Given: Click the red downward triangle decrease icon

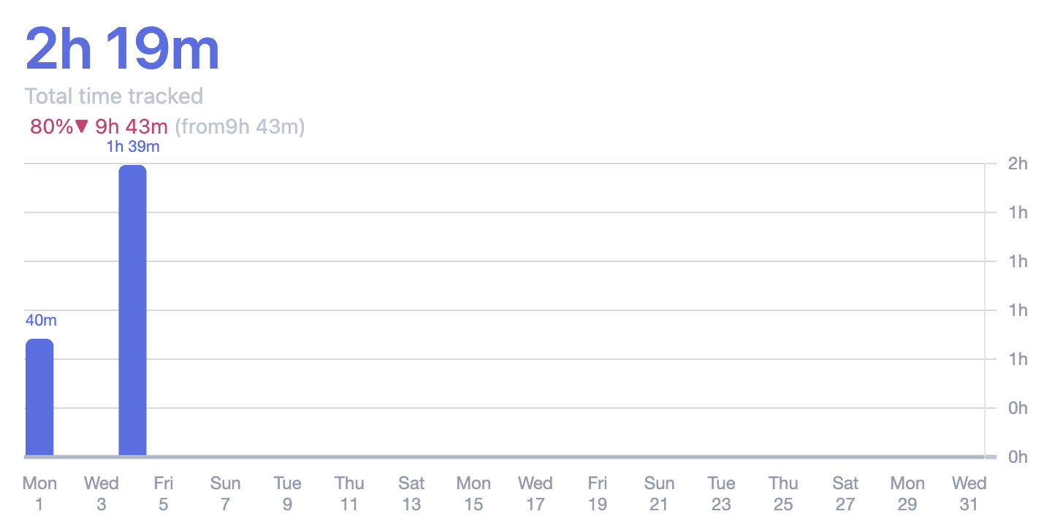Looking at the screenshot, I should [82, 127].
